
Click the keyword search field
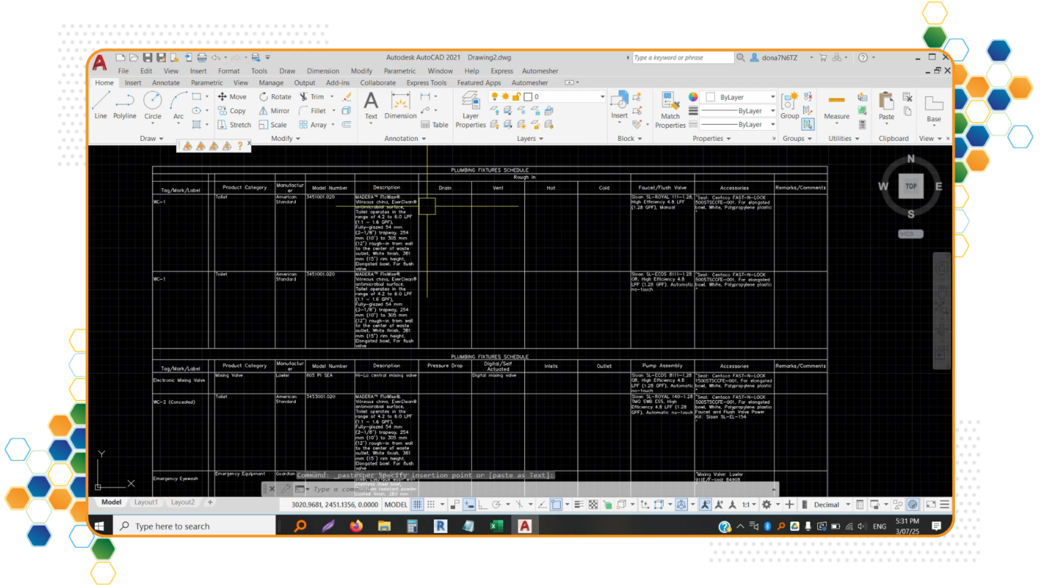click(x=682, y=58)
